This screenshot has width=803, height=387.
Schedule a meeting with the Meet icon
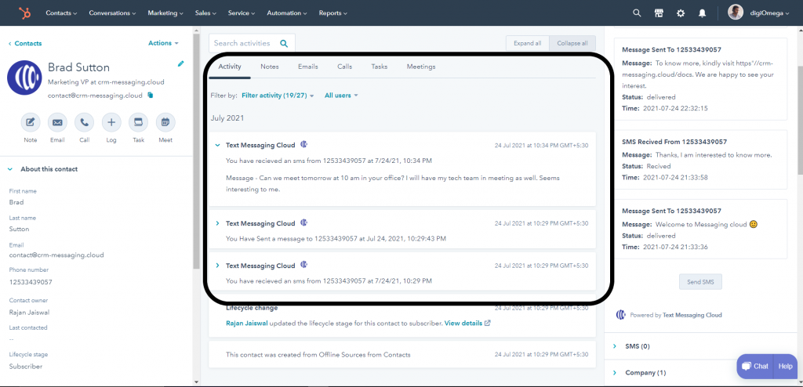tap(165, 122)
